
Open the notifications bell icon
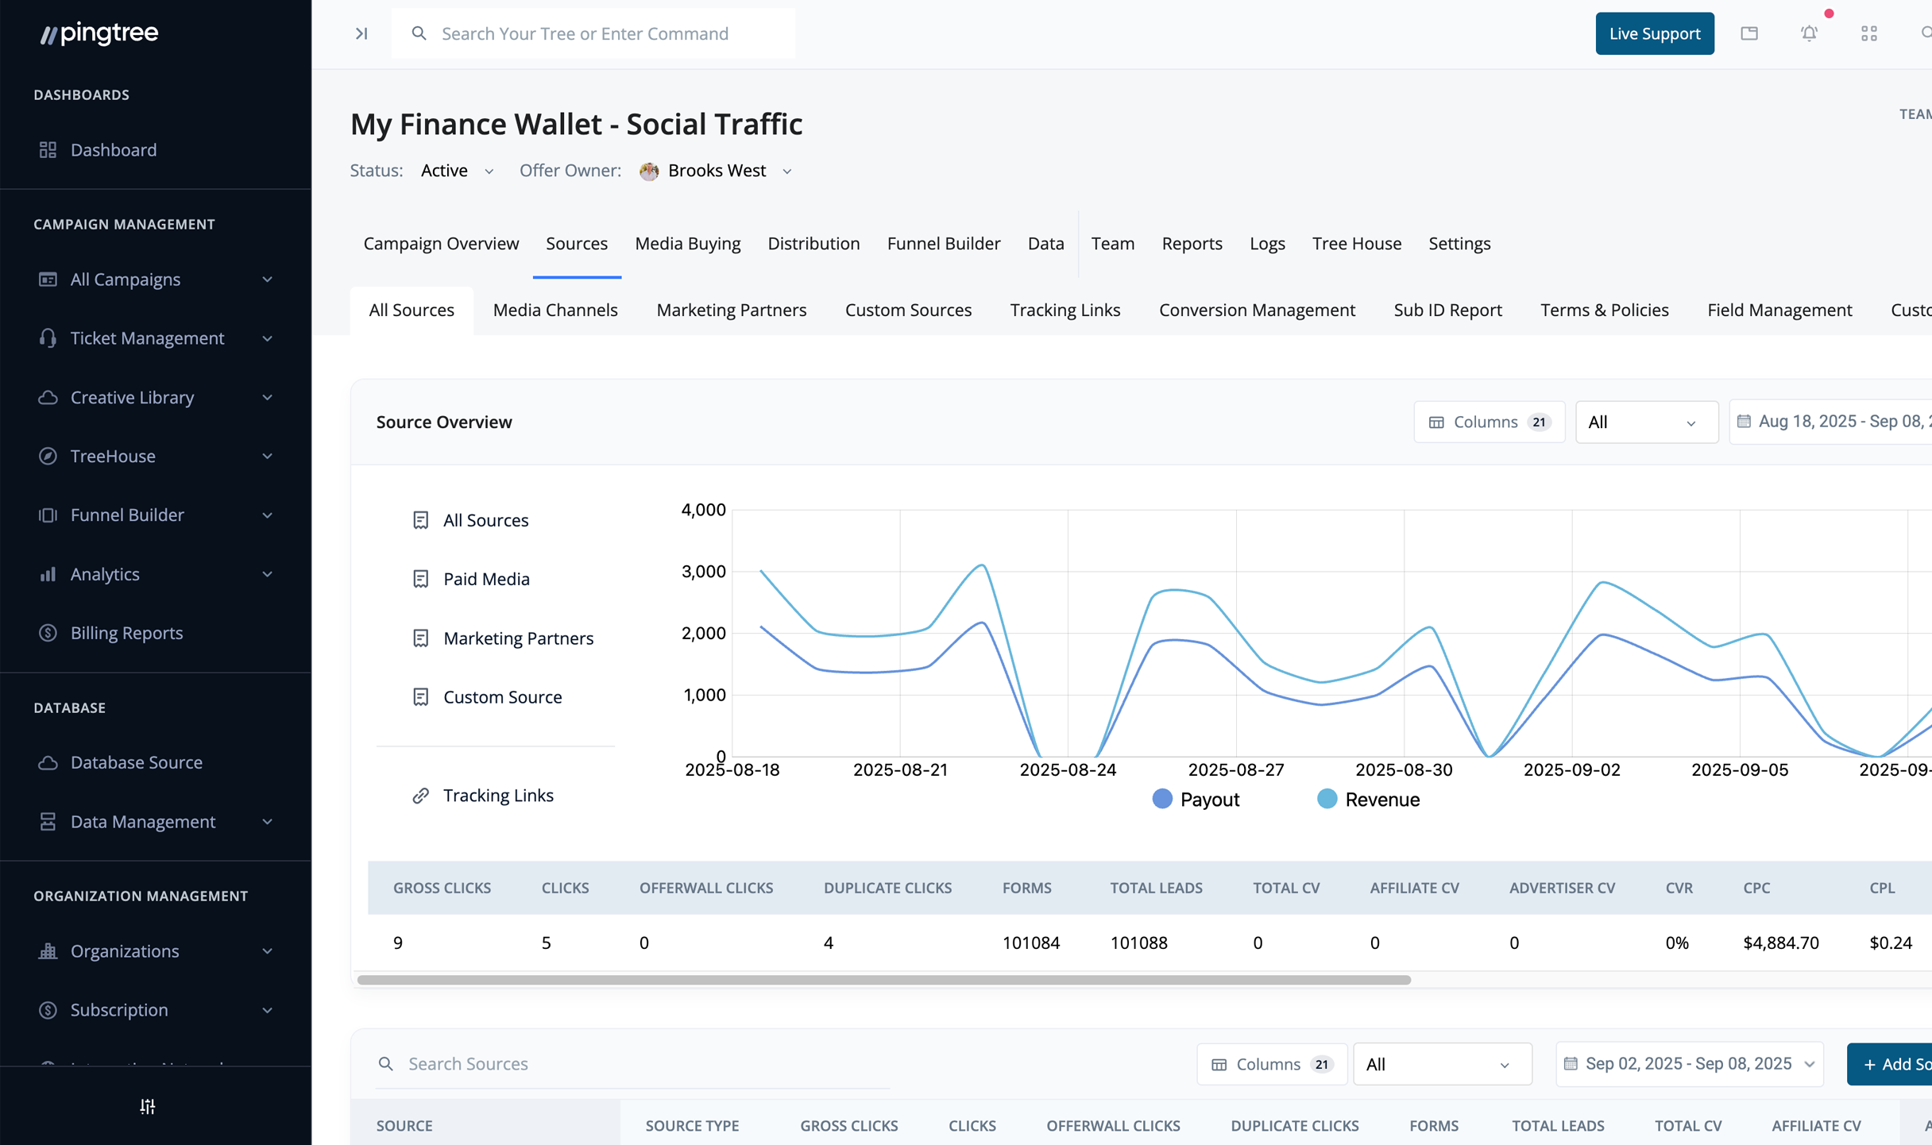1810,33
